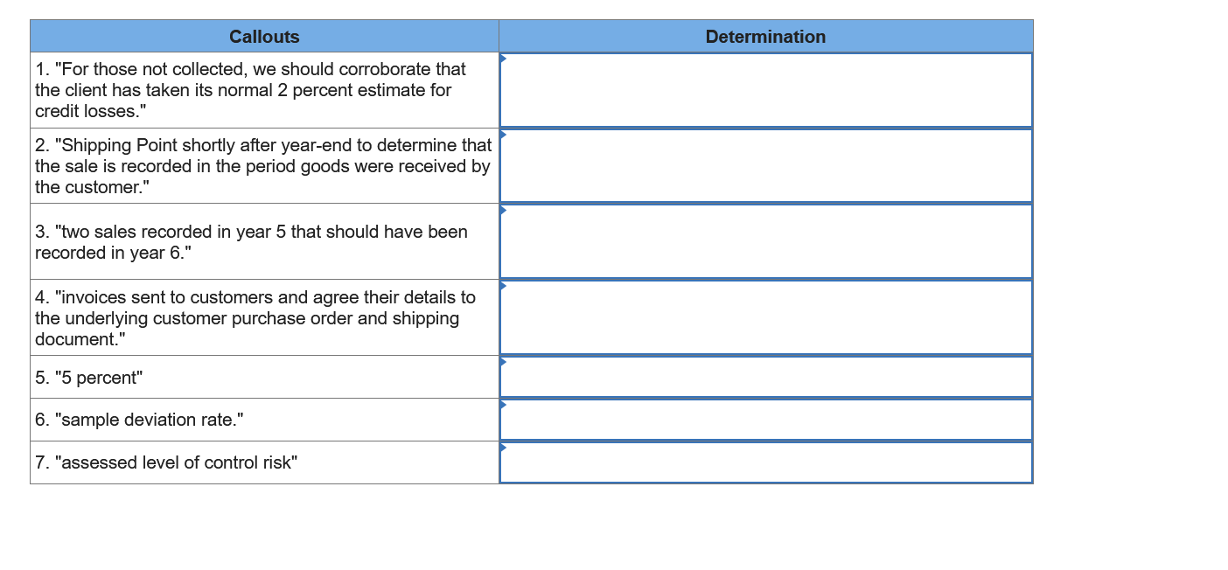Viewport: 1228px width, 570px height.
Task: Select the Callouts column header
Action: coord(264,37)
